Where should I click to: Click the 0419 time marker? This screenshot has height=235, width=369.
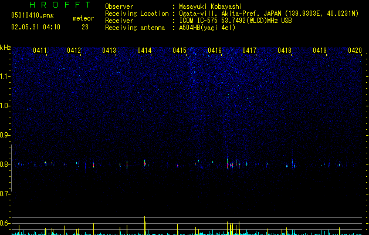coord(320,51)
